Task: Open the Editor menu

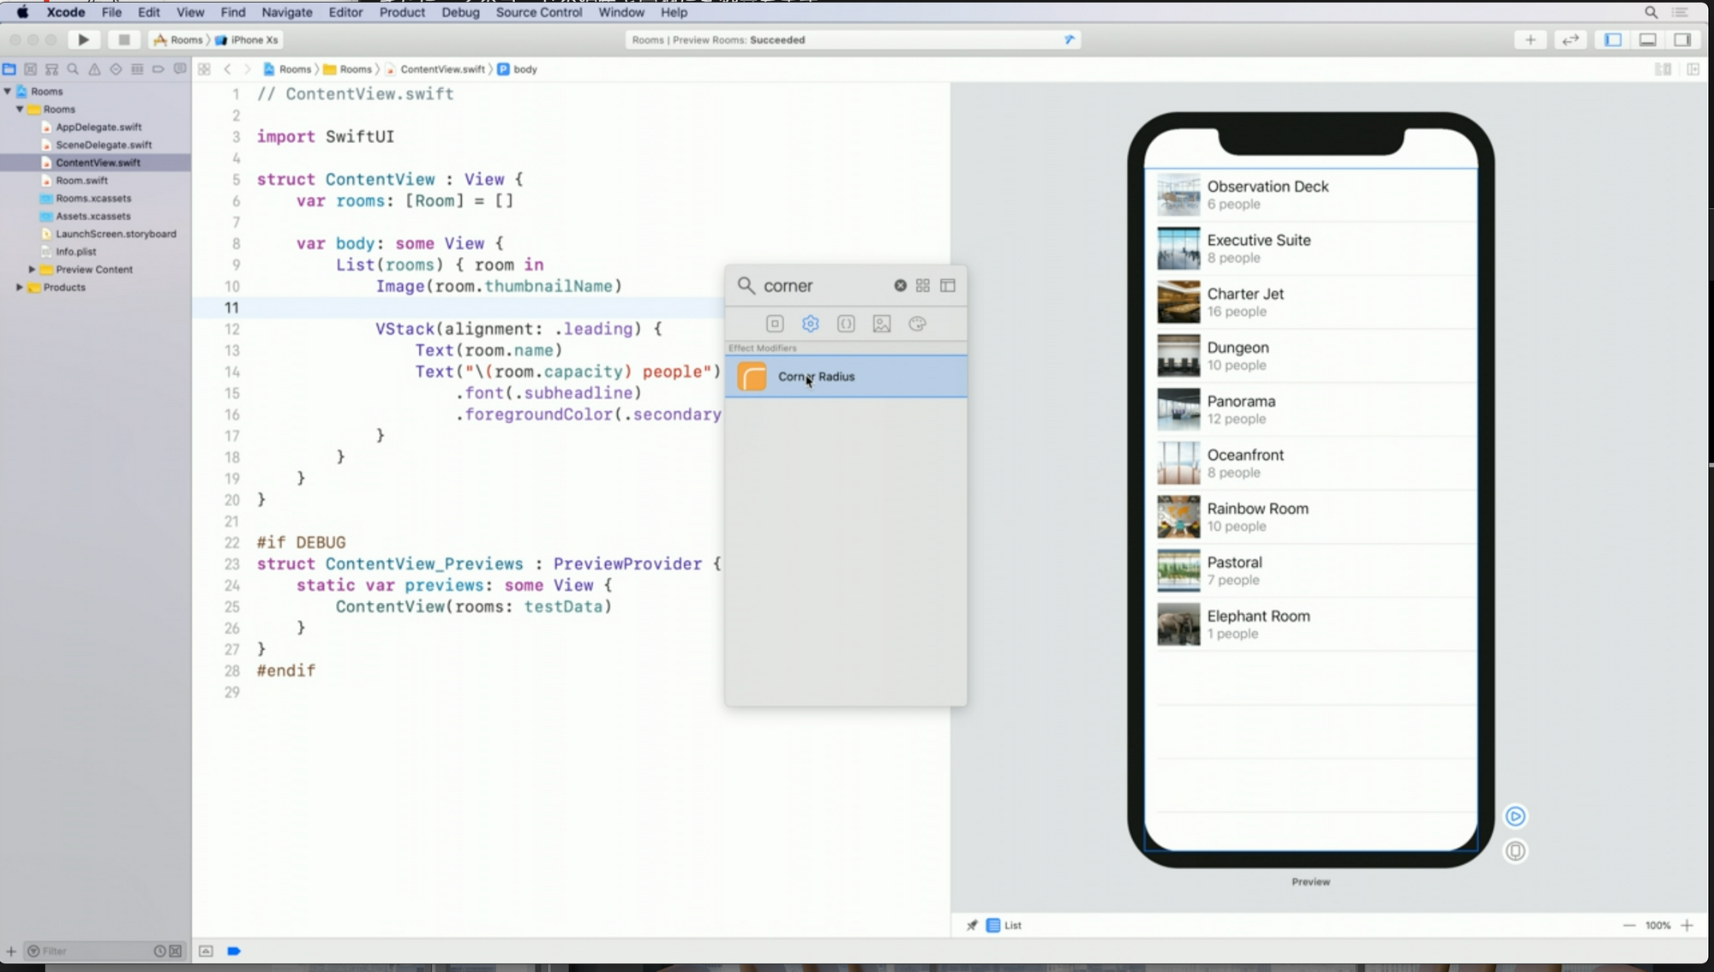Action: coord(345,12)
